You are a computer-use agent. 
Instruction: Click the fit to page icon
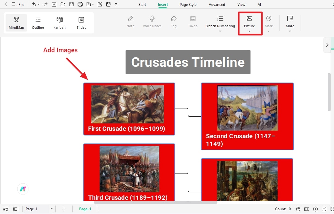(324, 209)
